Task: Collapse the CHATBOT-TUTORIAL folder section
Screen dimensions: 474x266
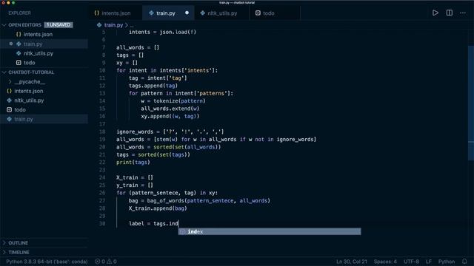Action: (31, 72)
